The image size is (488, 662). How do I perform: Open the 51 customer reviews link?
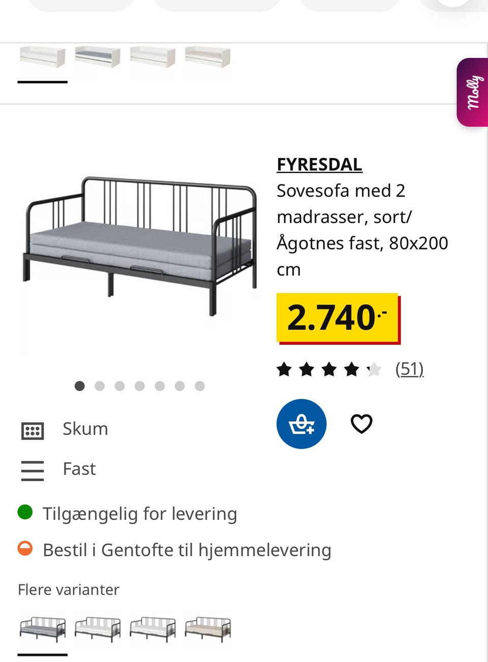[409, 369]
